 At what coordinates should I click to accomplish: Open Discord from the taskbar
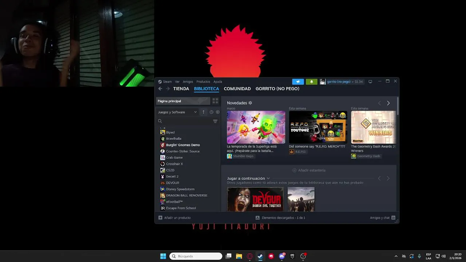pyautogui.click(x=282, y=256)
